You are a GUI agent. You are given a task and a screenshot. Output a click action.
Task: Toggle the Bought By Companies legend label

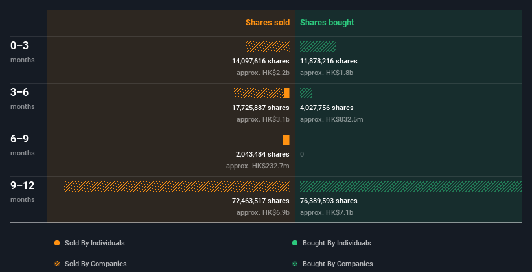tap(338, 264)
